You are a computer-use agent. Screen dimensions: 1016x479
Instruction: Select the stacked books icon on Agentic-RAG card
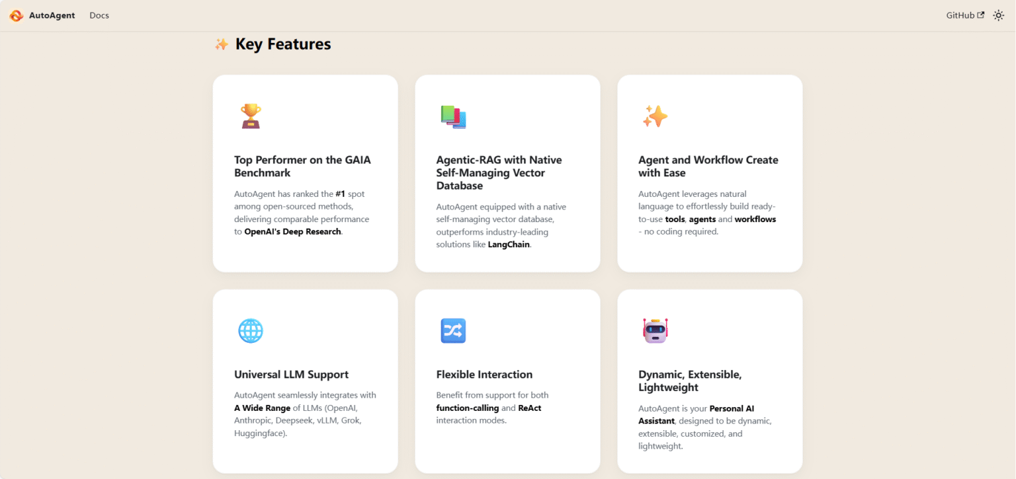point(453,115)
